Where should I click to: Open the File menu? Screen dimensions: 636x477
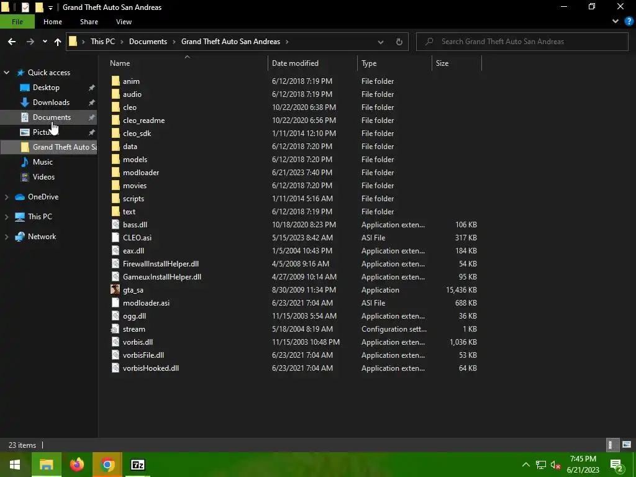[x=17, y=22]
